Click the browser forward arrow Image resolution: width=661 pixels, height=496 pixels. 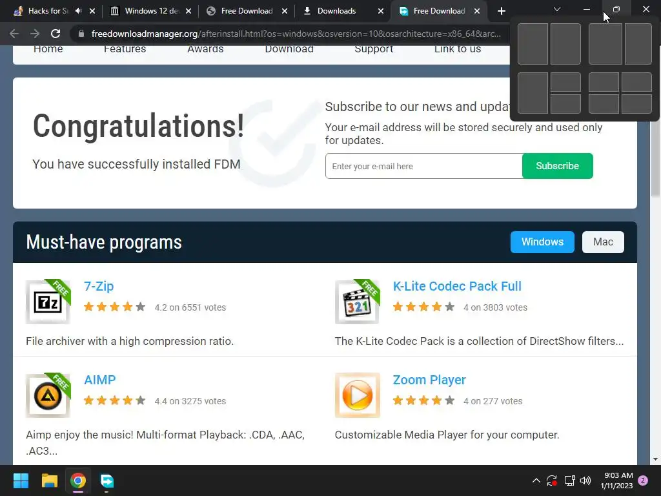(x=35, y=34)
